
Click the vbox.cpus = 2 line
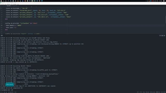click(11, 28)
